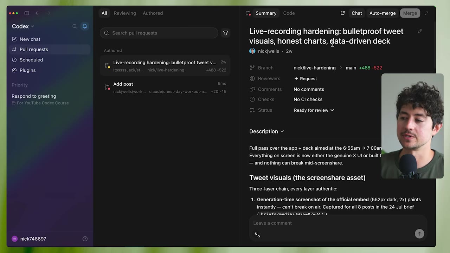Click the main target branch
The width and height of the screenshot is (450, 253).
click(351, 68)
